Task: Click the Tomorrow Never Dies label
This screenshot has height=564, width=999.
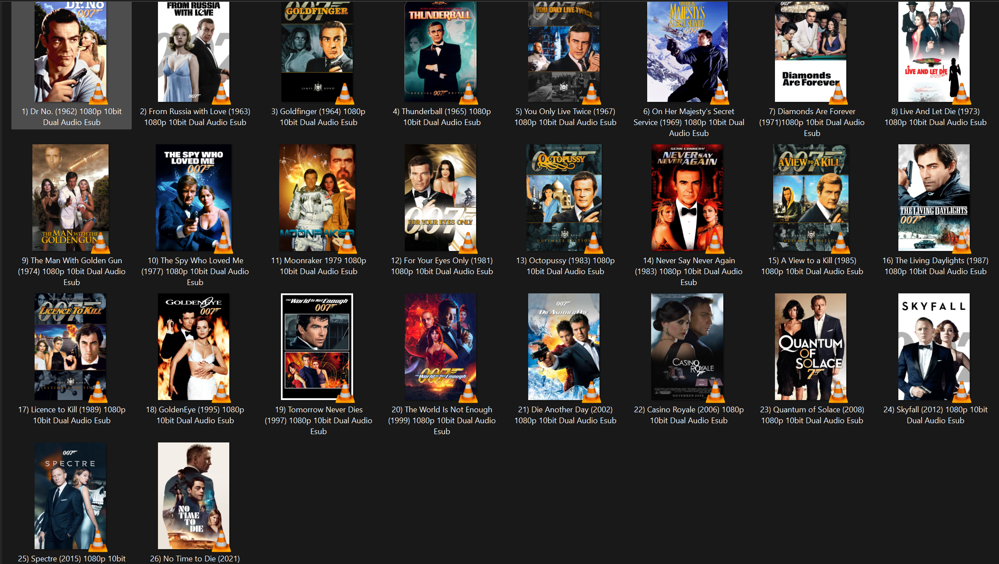Action: point(318,420)
